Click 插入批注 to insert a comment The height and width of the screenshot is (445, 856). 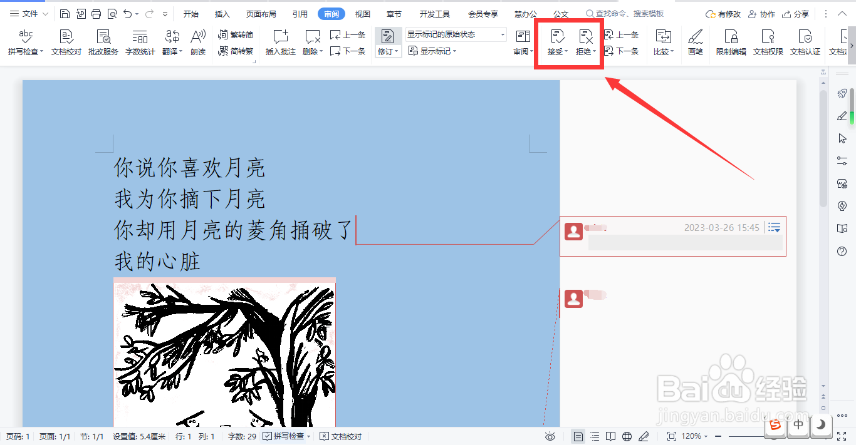(280, 43)
